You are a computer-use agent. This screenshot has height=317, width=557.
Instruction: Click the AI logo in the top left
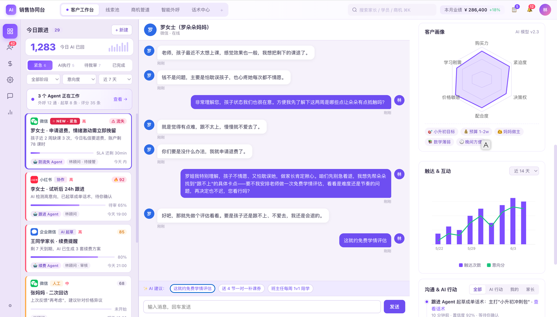tap(11, 10)
